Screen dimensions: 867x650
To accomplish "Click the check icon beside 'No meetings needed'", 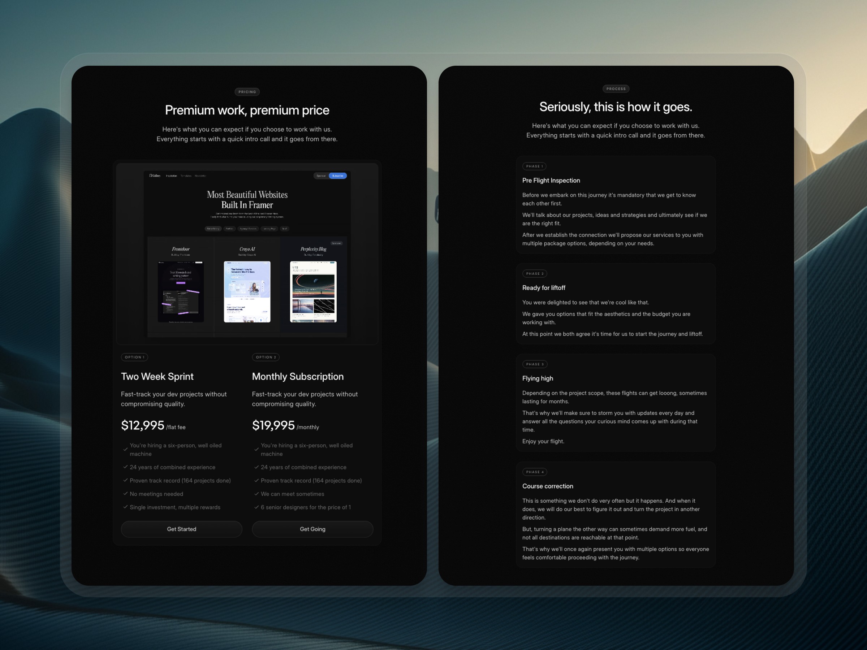I will click(125, 494).
